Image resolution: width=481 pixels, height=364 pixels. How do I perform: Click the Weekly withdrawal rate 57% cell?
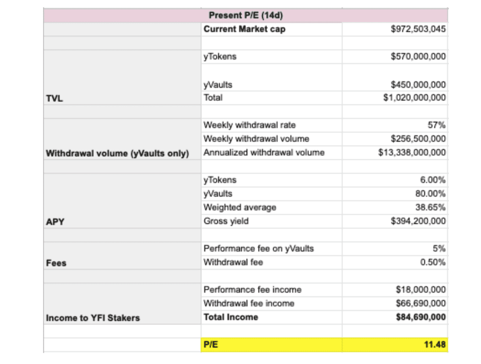coord(395,125)
